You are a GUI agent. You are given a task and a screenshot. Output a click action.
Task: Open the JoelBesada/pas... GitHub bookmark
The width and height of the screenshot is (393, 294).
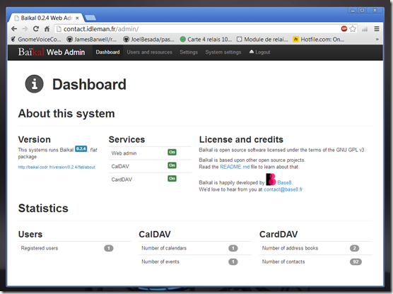pos(148,40)
